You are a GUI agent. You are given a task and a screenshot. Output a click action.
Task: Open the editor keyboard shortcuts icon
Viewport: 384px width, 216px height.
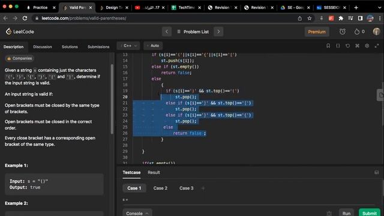click(x=358, y=46)
